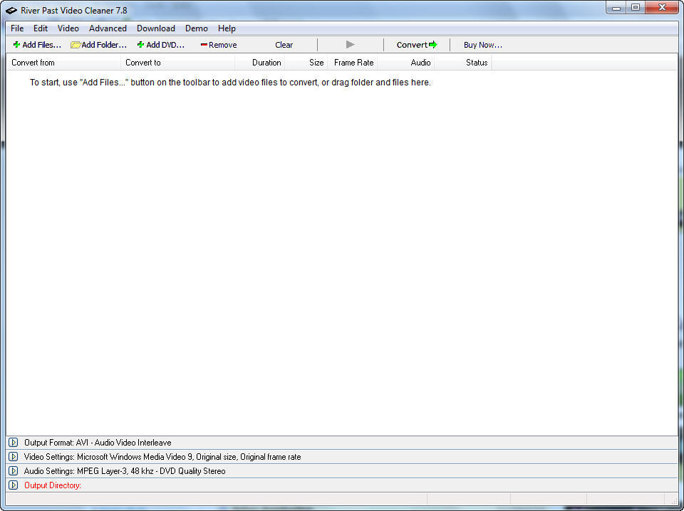Click the gray Play preview button
Image resolution: width=684 pixels, height=511 pixels.
pos(350,44)
